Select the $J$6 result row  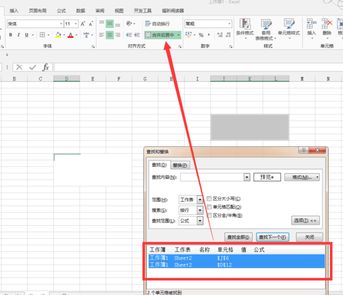237,258
